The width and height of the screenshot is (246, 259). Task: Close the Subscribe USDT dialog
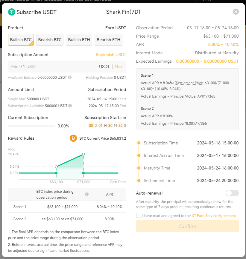point(236,12)
